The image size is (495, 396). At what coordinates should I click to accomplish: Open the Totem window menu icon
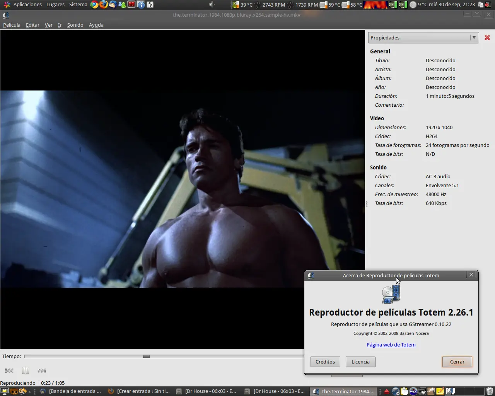(6, 15)
